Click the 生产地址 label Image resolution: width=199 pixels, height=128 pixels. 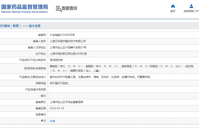point(41,54)
